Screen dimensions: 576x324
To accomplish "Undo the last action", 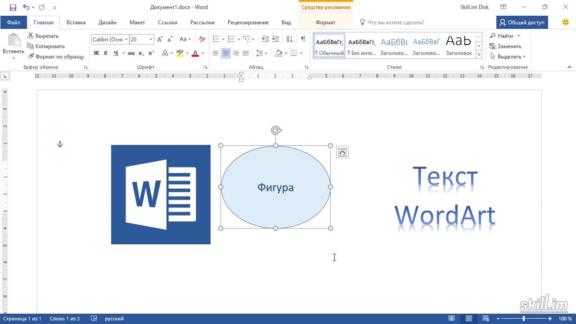I will pos(26,7).
